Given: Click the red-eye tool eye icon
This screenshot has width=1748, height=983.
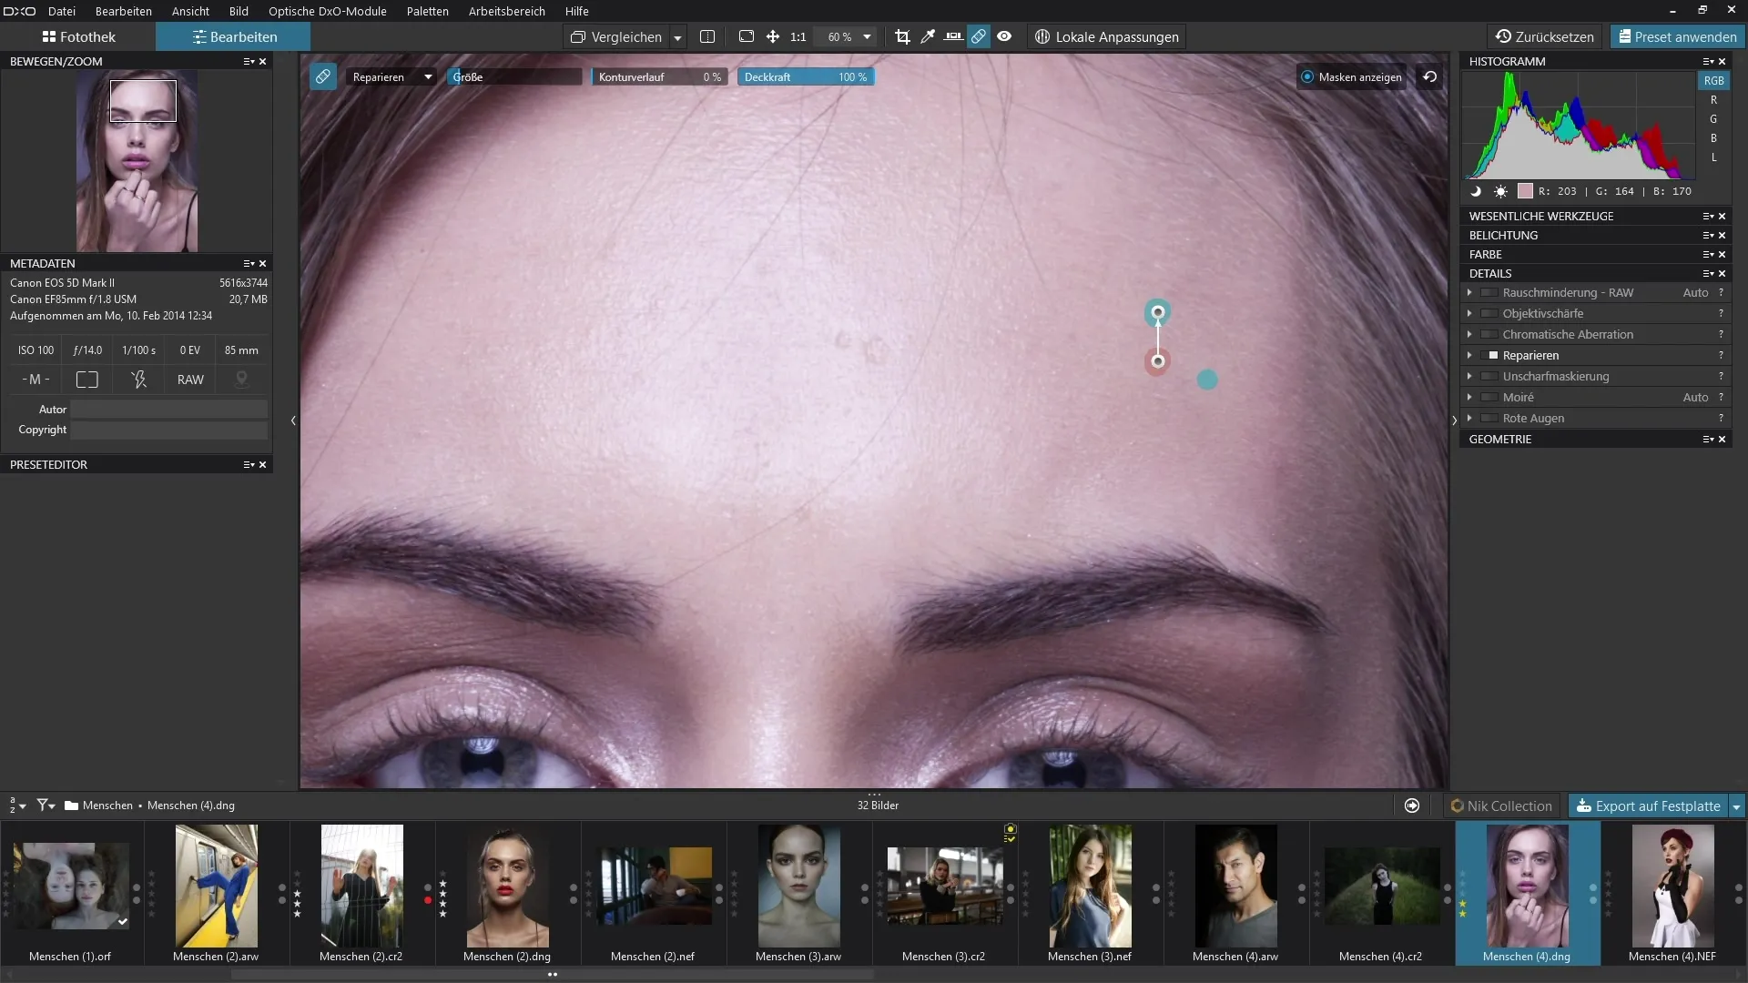Looking at the screenshot, I should click(x=1004, y=36).
